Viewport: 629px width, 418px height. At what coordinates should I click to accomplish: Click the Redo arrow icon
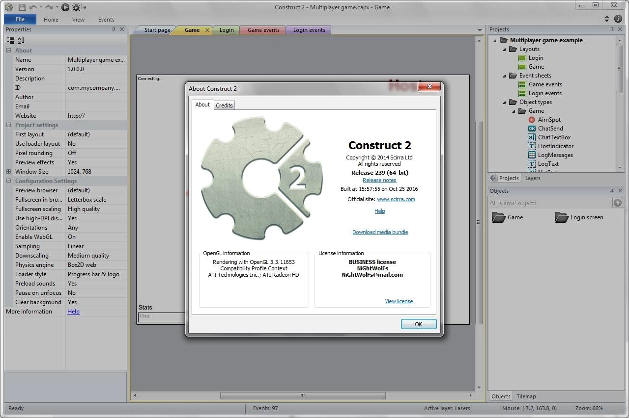49,7
